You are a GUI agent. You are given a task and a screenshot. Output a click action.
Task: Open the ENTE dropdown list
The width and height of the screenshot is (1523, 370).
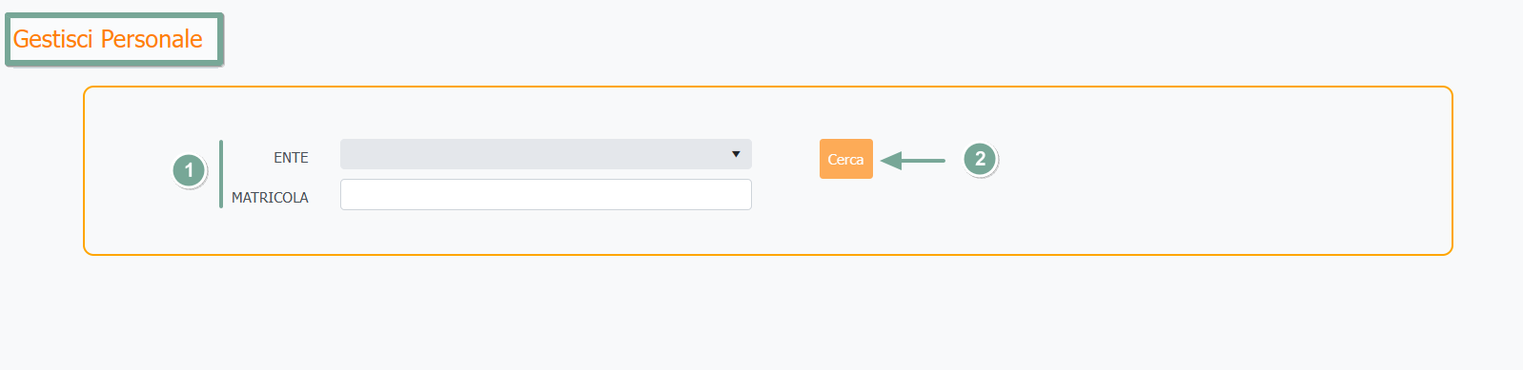click(545, 154)
